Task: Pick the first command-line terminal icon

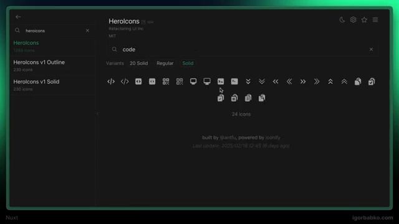Action: 221,82
